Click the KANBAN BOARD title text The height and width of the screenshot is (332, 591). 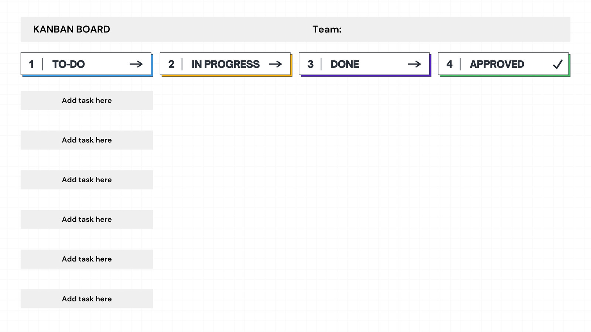[x=72, y=29]
